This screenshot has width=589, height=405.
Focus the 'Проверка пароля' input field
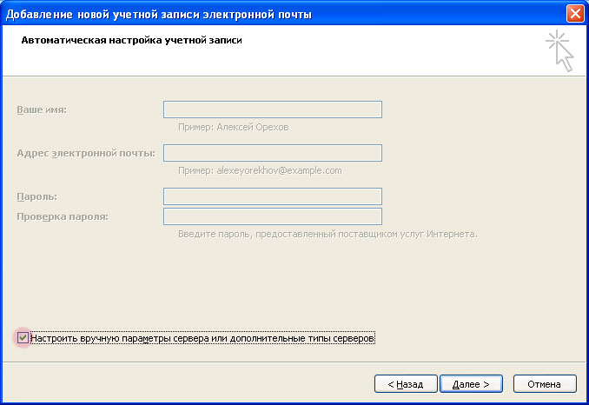[273, 216]
